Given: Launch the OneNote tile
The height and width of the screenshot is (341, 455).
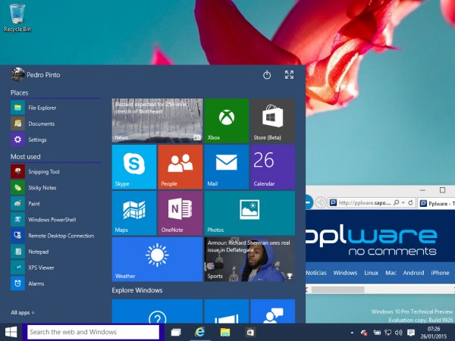Looking at the screenshot, I should [180, 213].
